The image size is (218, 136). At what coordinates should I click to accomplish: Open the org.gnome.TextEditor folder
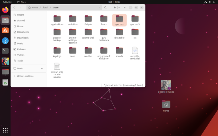[104, 54]
